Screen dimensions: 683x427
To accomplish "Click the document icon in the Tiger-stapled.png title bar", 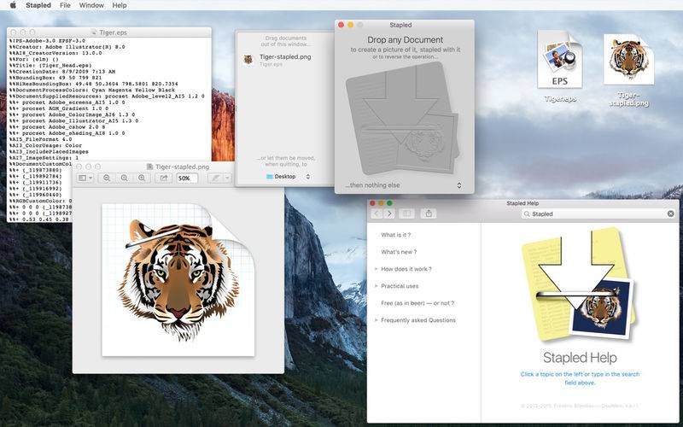I will (x=149, y=167).
